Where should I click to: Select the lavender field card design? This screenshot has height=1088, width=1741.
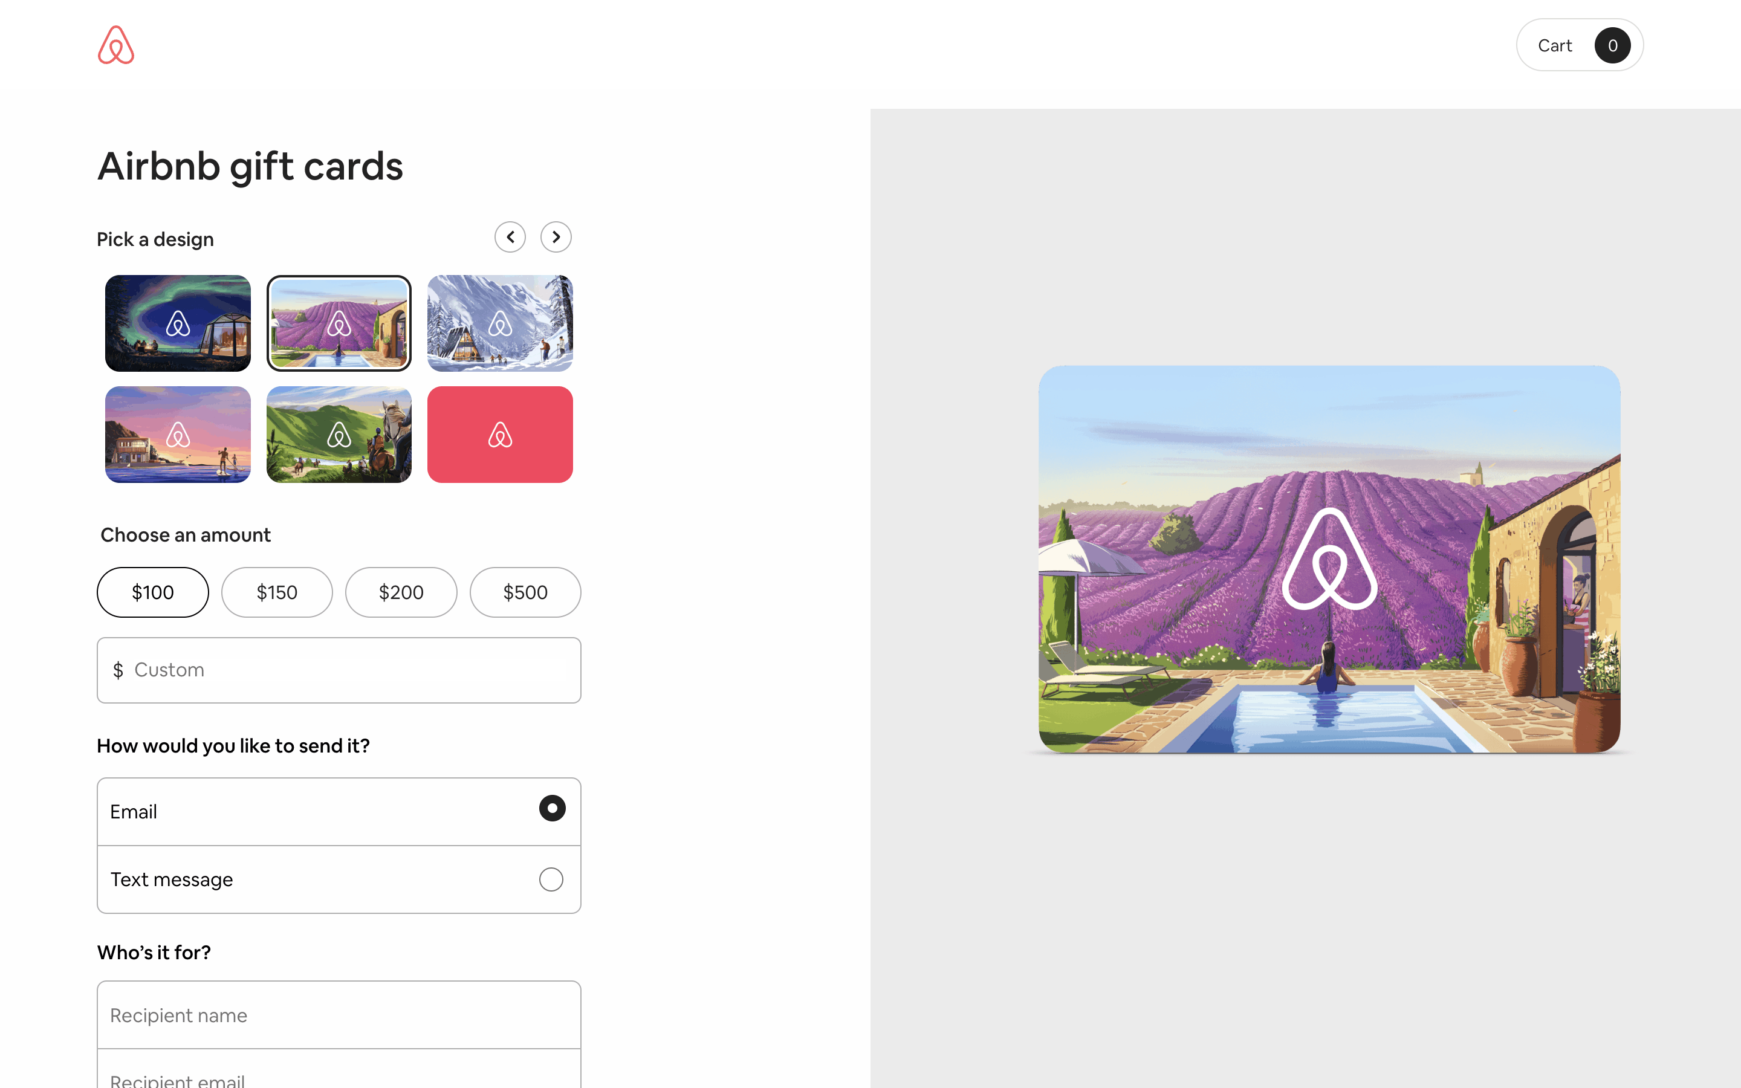pos(339,323)
